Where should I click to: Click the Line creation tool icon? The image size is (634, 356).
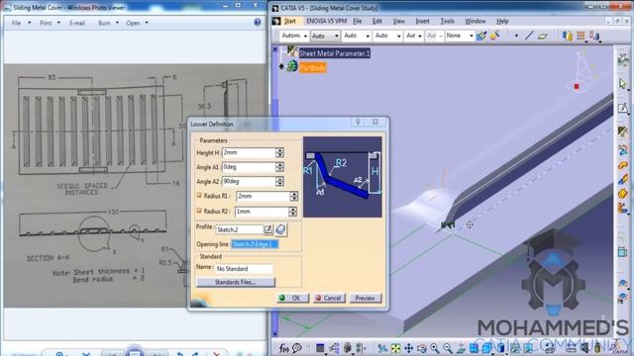[x=529, y=36]
